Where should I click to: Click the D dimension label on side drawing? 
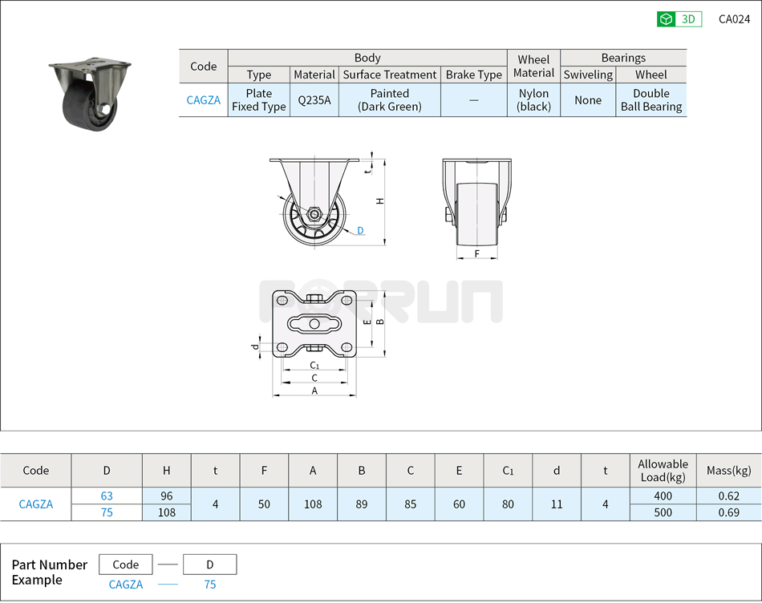coord(360,231)
